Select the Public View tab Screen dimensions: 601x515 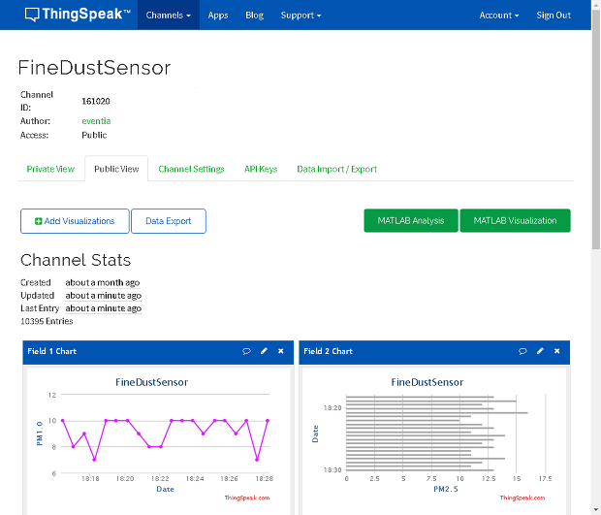(116, 169)
